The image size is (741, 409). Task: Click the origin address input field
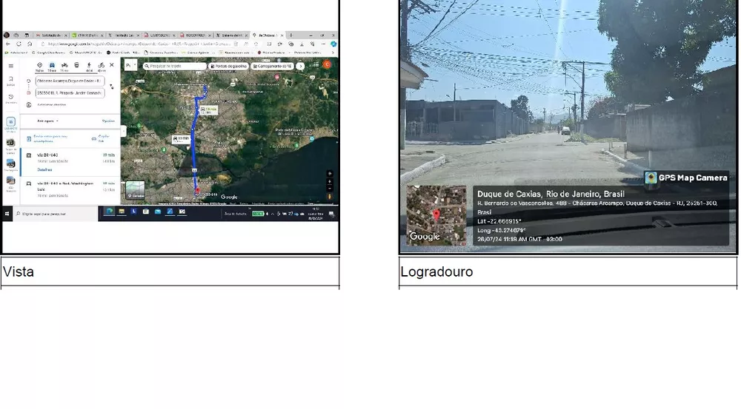point(70,81)
